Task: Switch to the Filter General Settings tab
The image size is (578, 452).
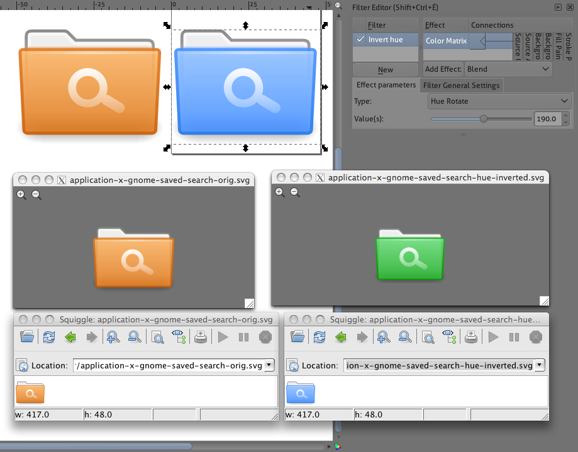Action: [461, 85]
